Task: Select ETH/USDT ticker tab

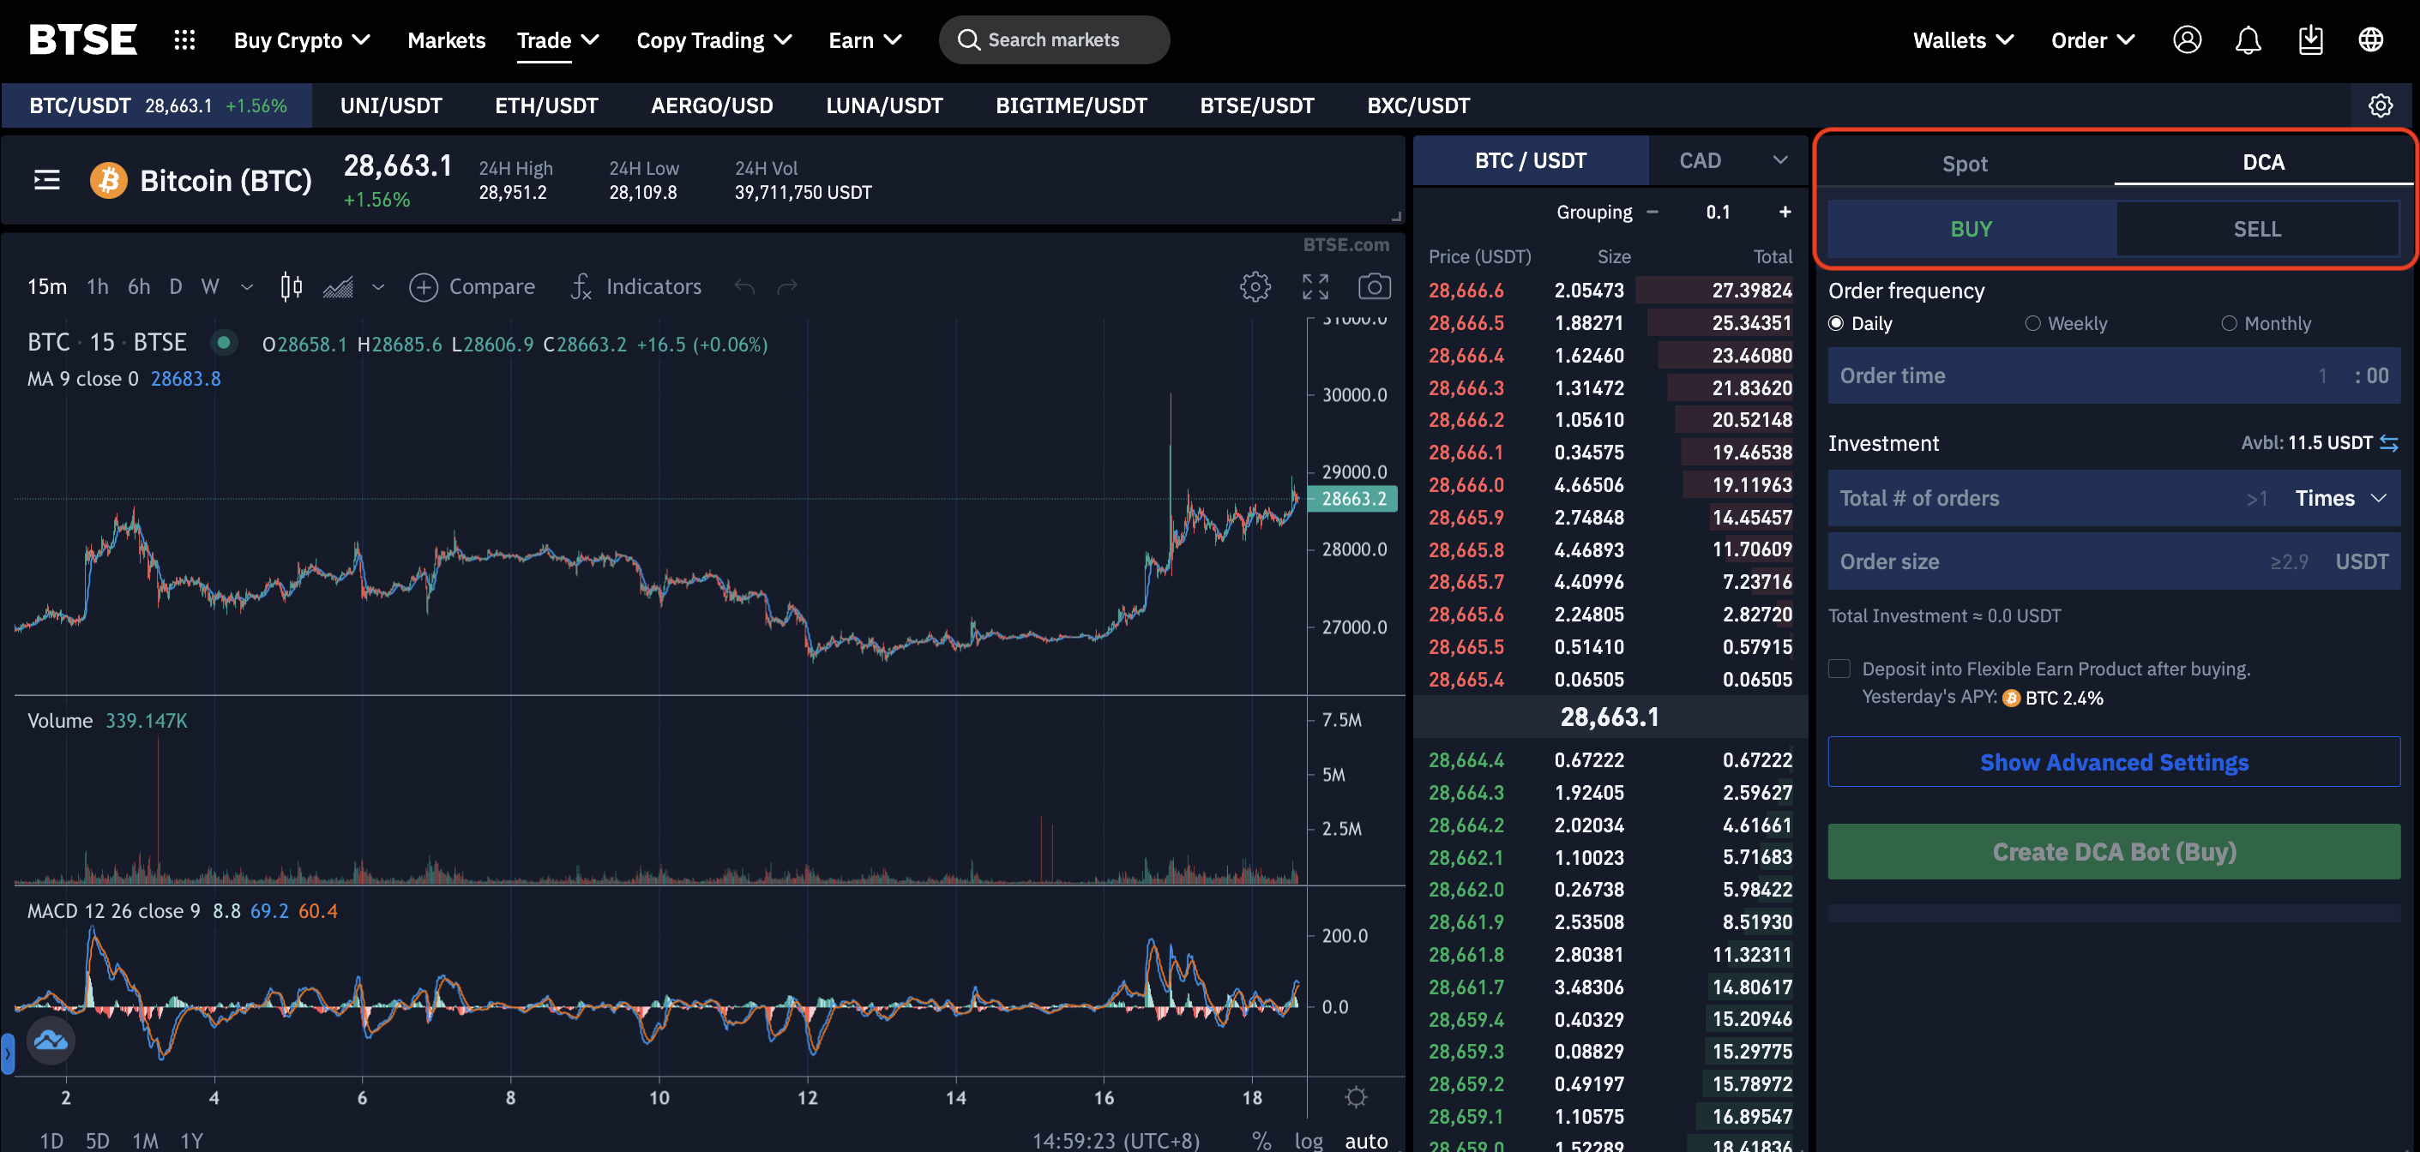Action: (x=545, y=105)
